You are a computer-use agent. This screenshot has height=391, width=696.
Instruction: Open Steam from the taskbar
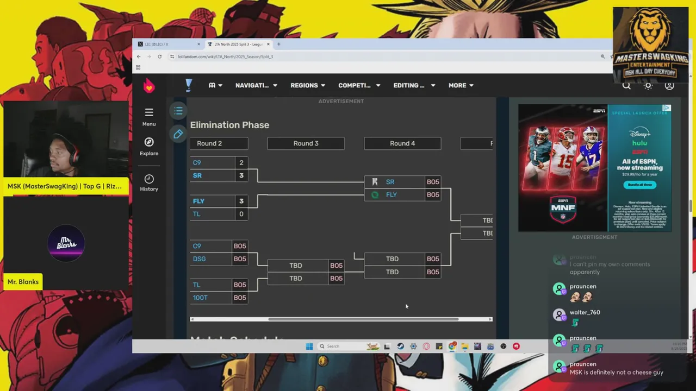coord(400,346)
